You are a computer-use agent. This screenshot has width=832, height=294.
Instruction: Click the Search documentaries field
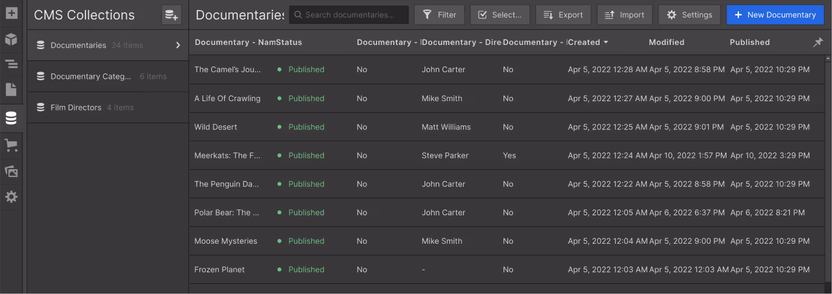pyautogui.click(x=349, y=15)
